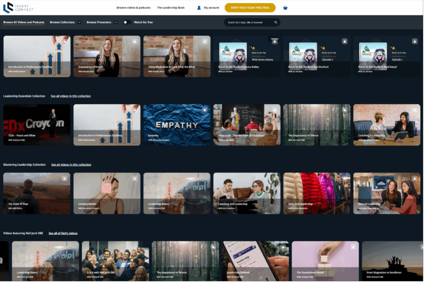This screenshot has width=425, height=282.
Task: Expand the Browse Presenters dropdown
Action: tap(115, 22)
